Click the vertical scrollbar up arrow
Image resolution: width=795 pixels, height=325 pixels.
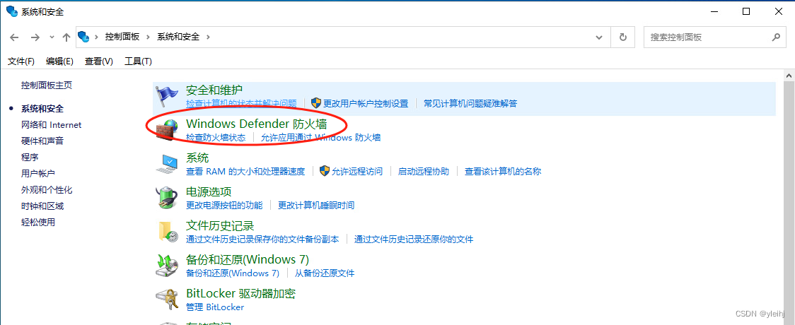click(789, 76)
